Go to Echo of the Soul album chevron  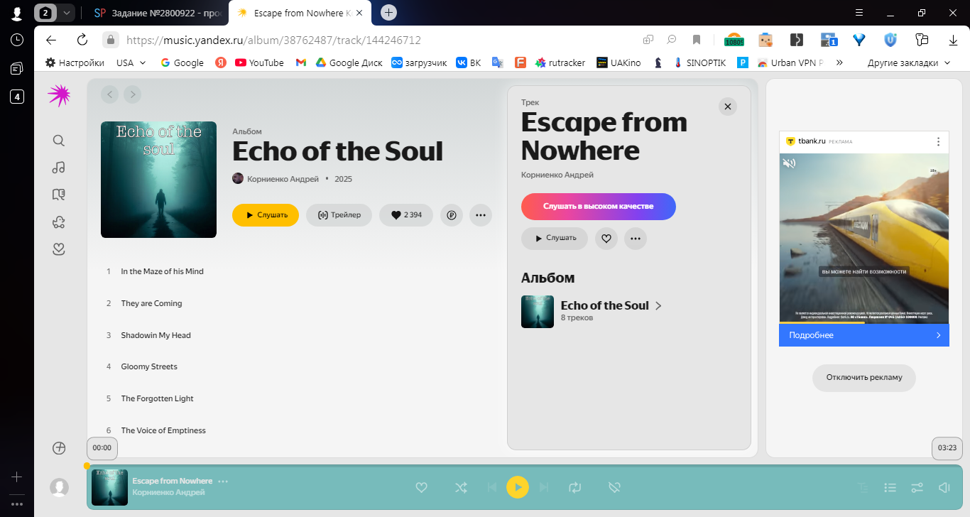click(x=658, y=306)
